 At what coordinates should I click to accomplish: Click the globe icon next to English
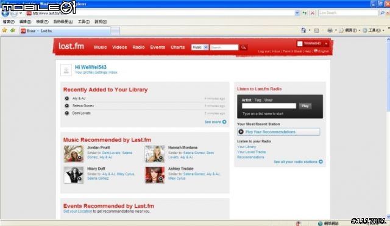(316, 51)
